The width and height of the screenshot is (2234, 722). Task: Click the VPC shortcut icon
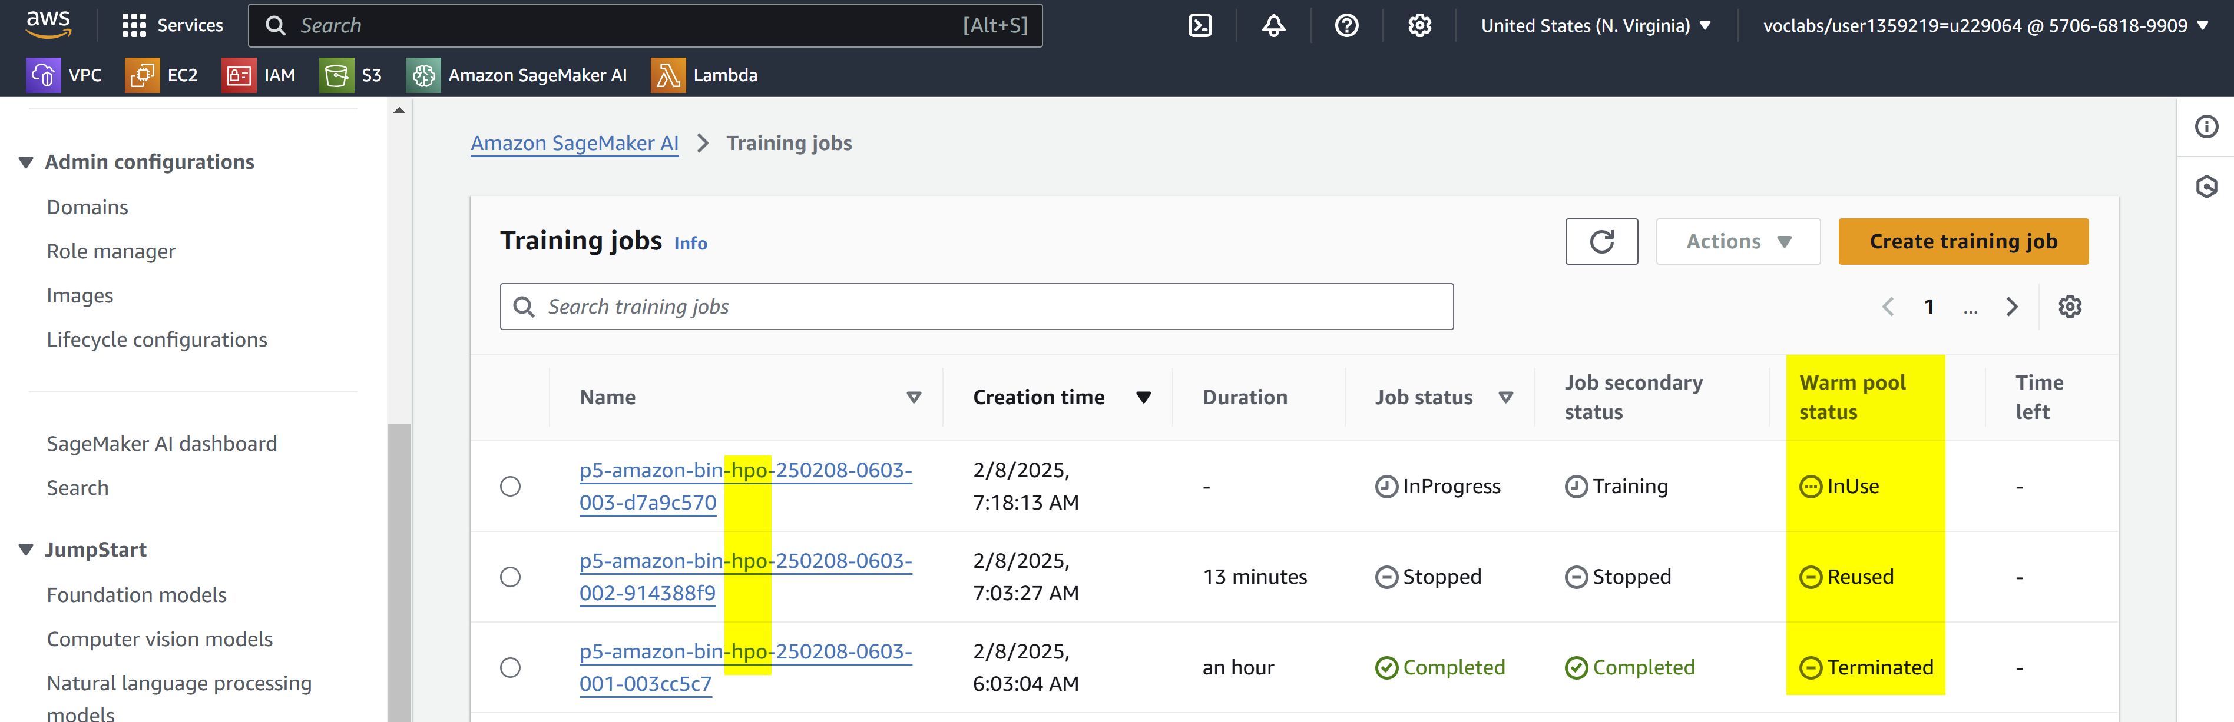tap(44, 75)
